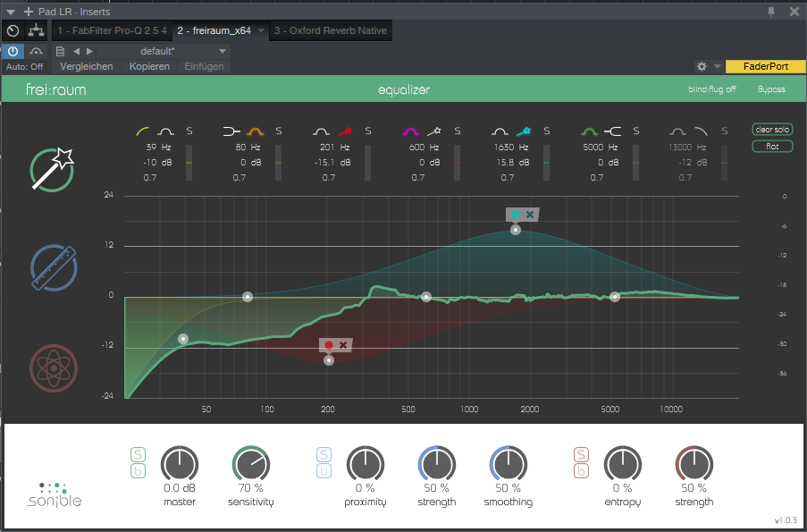The height and width of the screenshot is (532, 807).
Task: Click the clear solo button
Action: click(x=772, y=130)
